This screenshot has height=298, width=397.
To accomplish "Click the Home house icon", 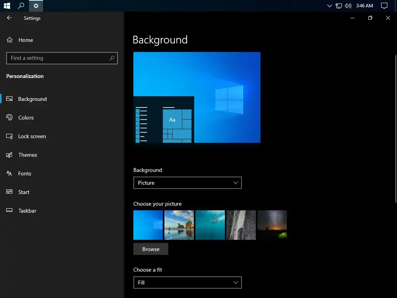I will (x=10, y=40).
